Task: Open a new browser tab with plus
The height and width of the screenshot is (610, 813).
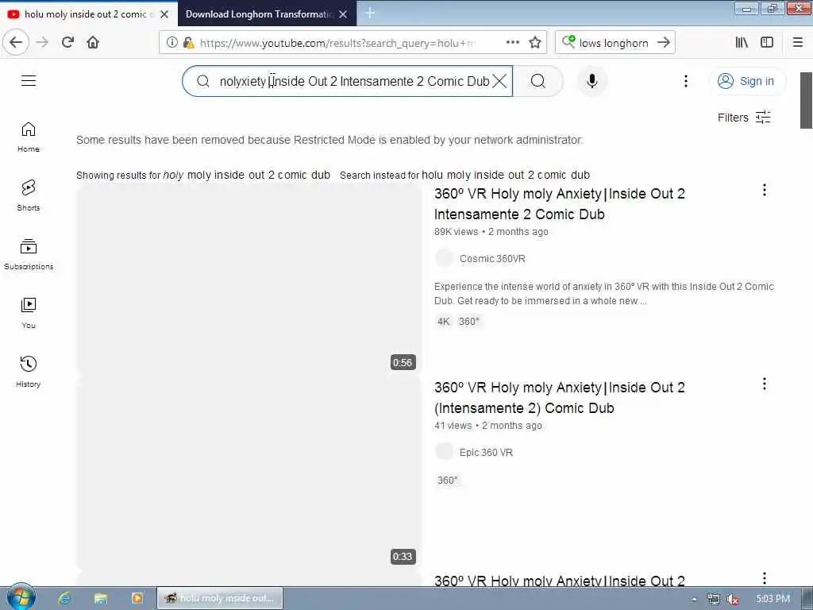Action: 370,13
